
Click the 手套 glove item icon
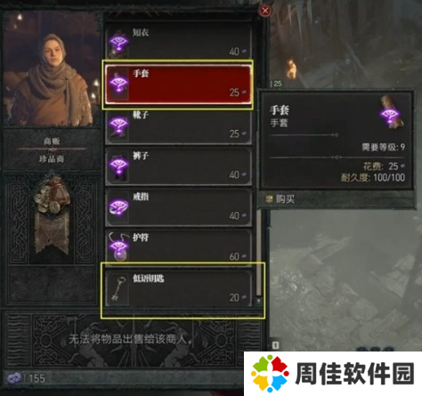(118, 84)
